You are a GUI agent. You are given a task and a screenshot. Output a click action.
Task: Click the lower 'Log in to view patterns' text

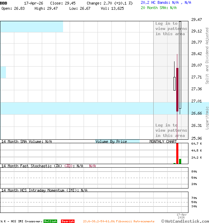pyautogui.click(x=171, y=130)
